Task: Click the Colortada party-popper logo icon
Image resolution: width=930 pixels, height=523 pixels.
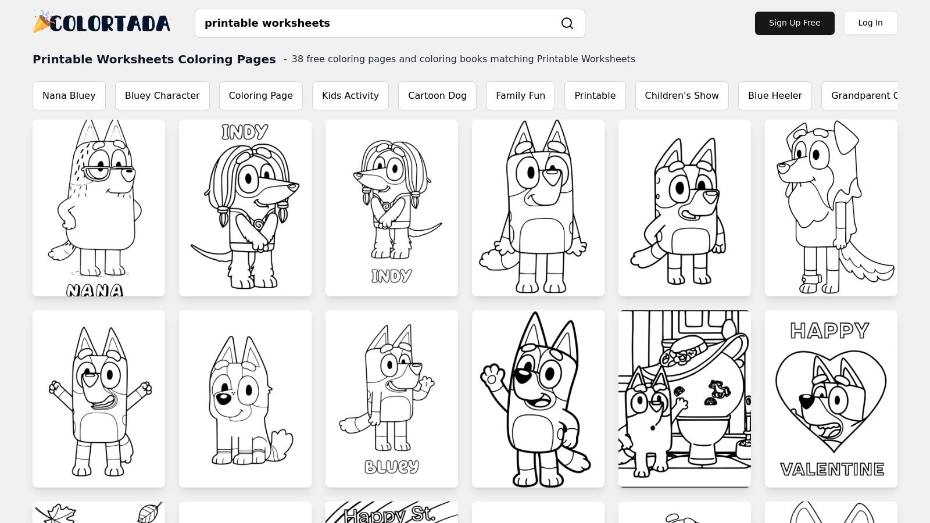Action: (42, 22)
